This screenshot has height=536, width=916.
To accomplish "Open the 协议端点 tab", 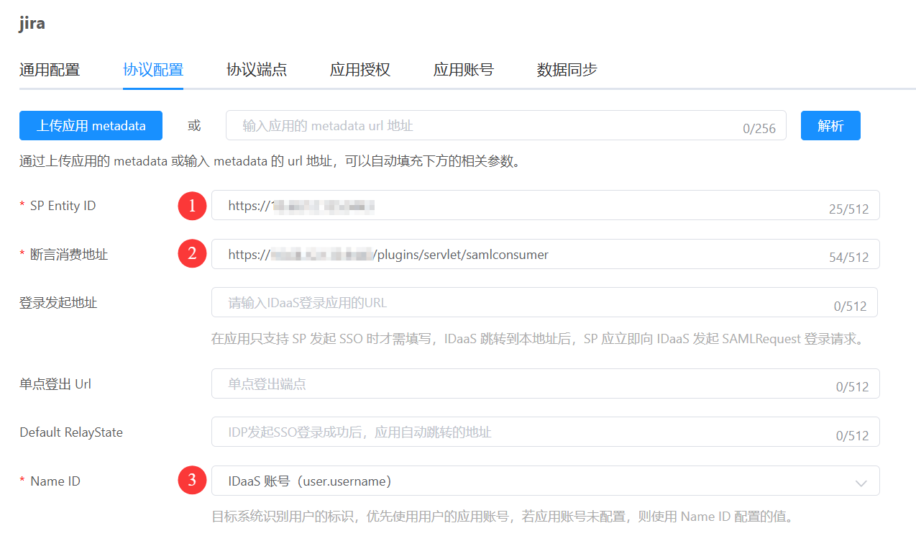I will pyautogui.click(x=257, y=70).
